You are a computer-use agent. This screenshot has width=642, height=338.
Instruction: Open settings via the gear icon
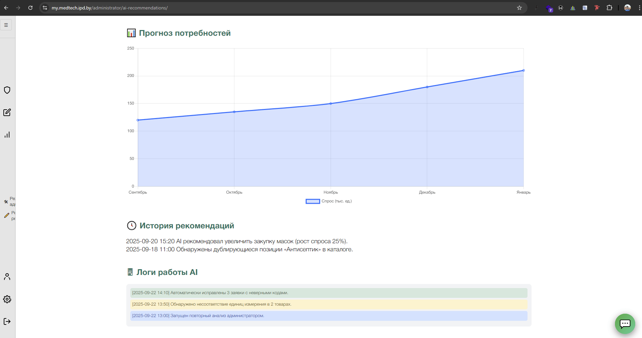(x=7, y=299)
